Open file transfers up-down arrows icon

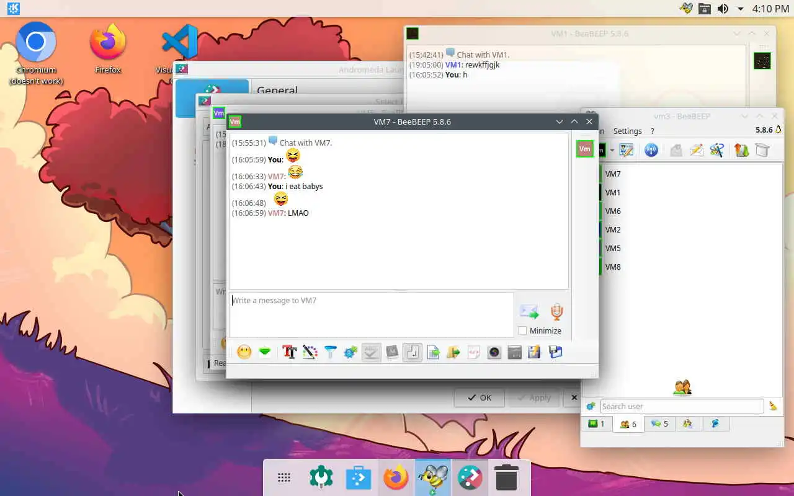pos(741,150)
